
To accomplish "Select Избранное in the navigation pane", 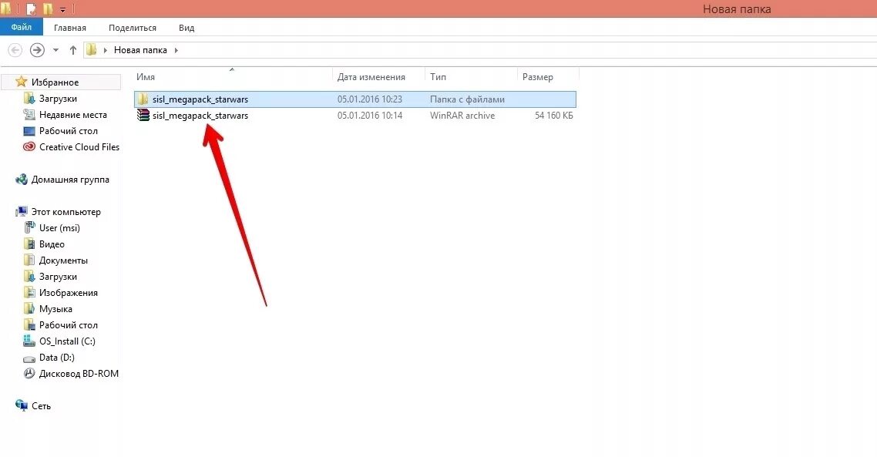I will 55,82.
